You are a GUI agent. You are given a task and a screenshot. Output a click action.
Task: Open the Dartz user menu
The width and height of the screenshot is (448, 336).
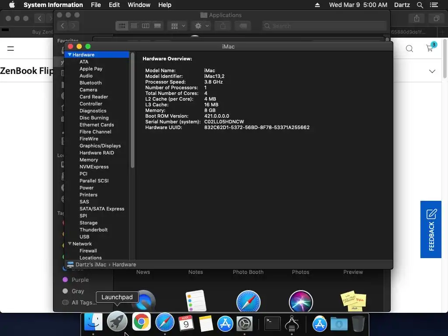pos(402,5)
